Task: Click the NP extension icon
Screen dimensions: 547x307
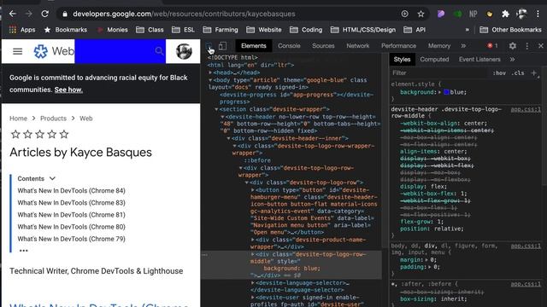Action: [473, 14]
